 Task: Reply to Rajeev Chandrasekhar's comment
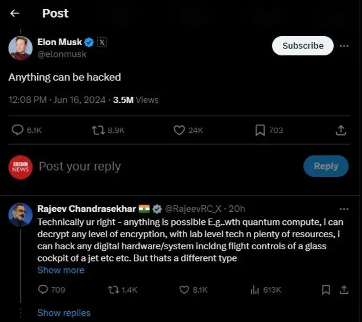43,289
